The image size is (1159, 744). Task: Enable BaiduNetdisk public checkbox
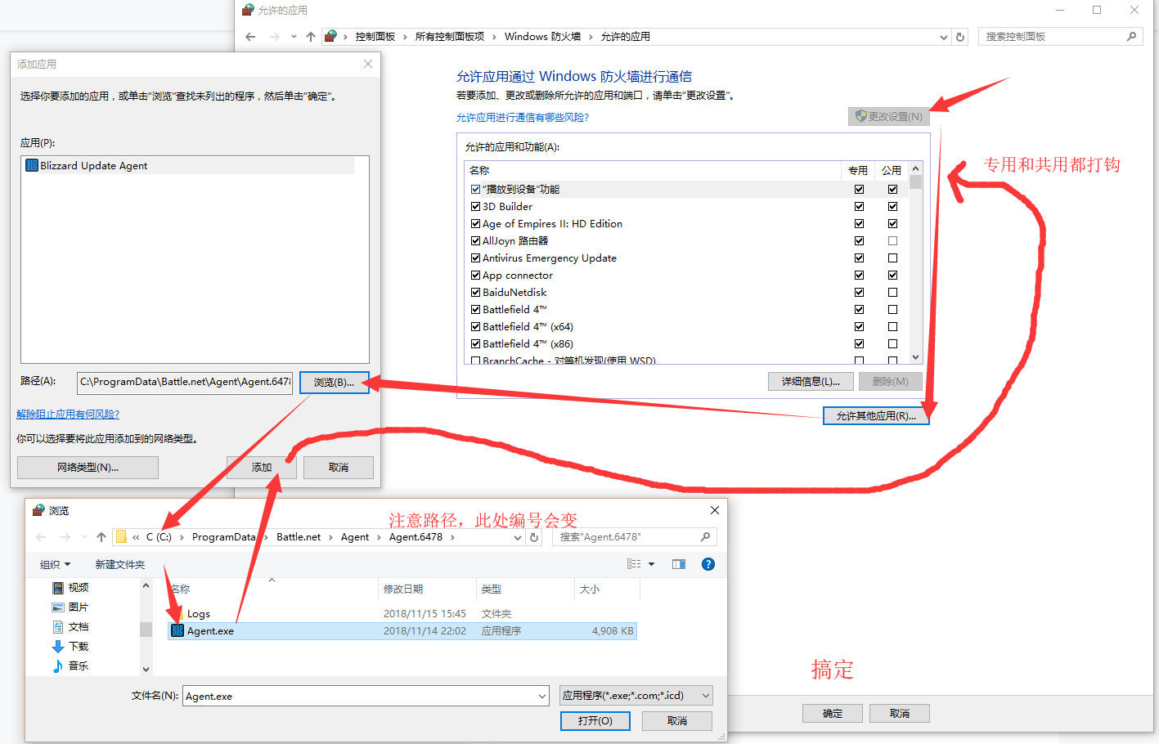pyautogui.click(x=892, y=293)
